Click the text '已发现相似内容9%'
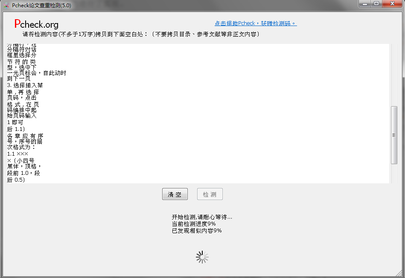Image resolution: width=405 pixels, height=278 pixels. [x=197, y=231]
